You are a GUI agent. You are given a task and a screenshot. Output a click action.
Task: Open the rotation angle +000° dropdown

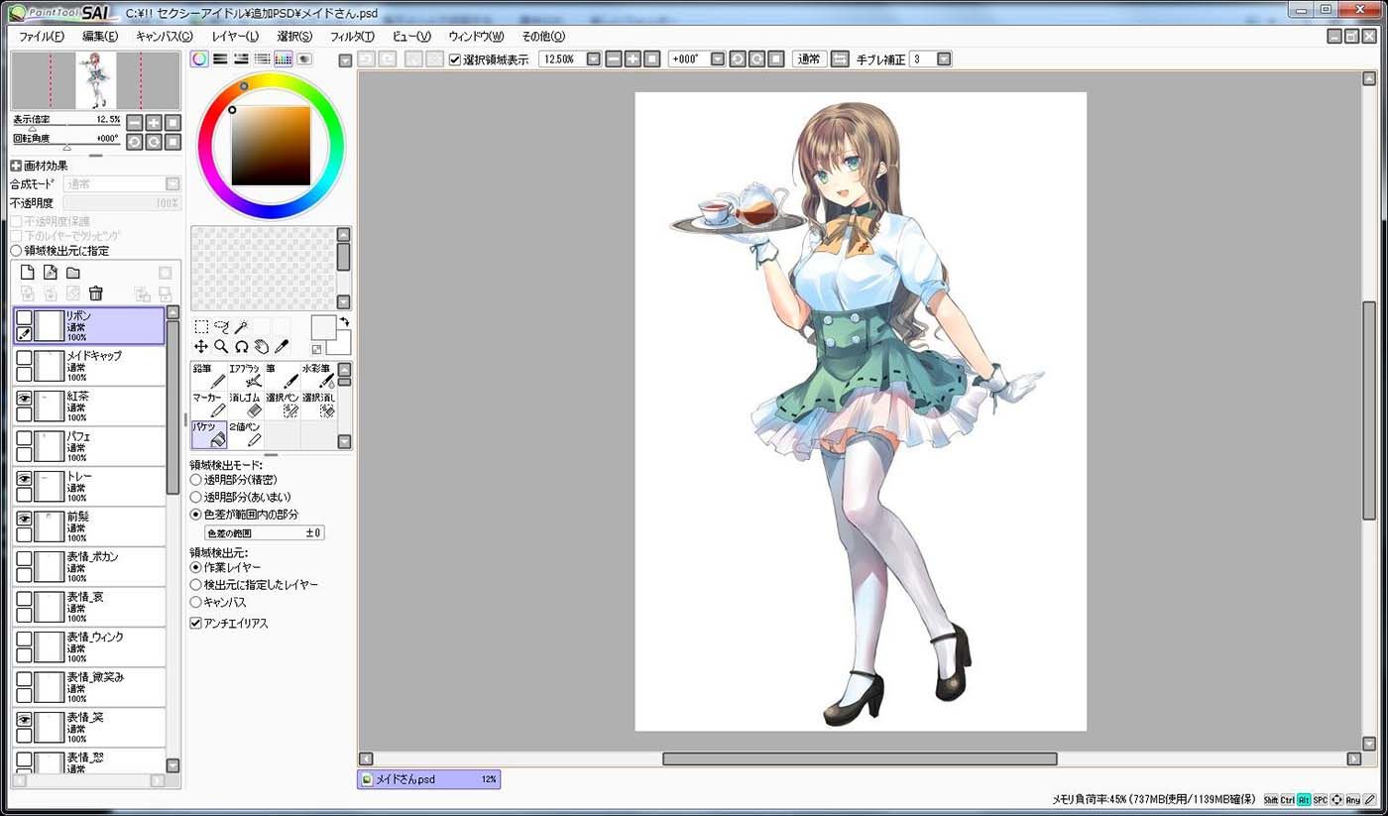click(717, 59)
